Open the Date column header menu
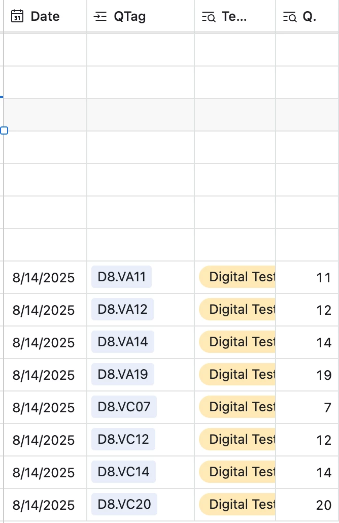Screen dimensions: 339x523 [45, 16]
